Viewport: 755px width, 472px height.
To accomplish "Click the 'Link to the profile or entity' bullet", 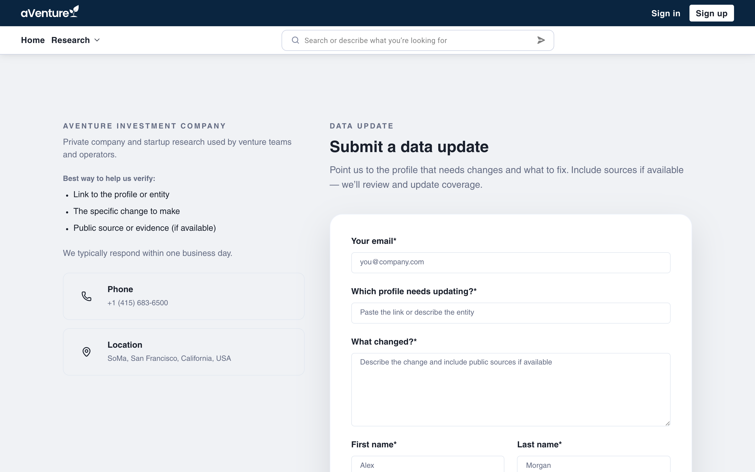I will pos(121,195).
